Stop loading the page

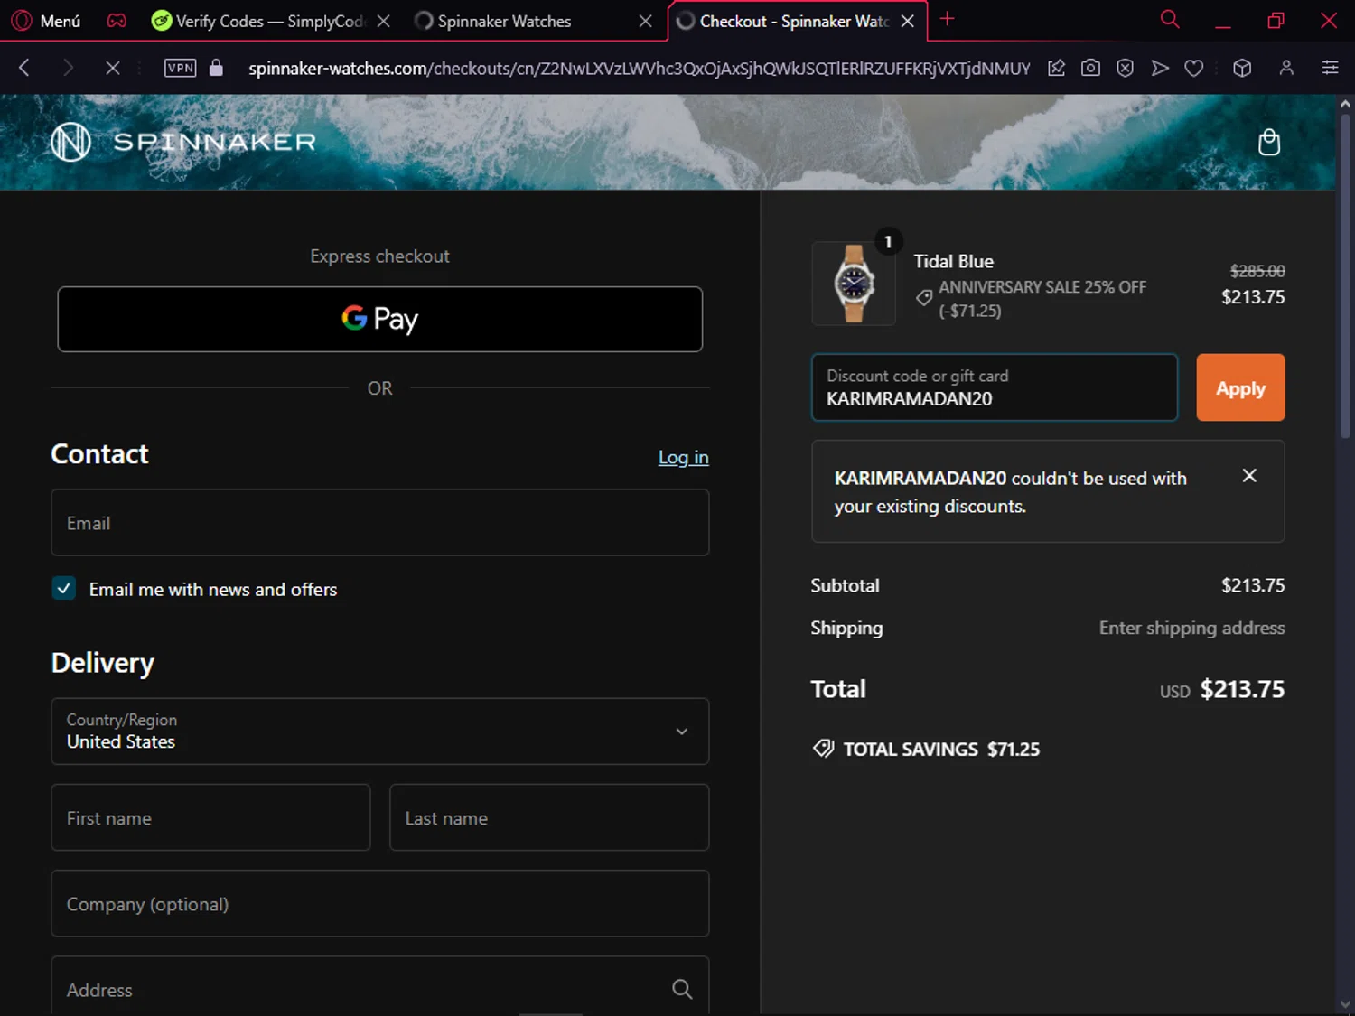pos(113,68)
